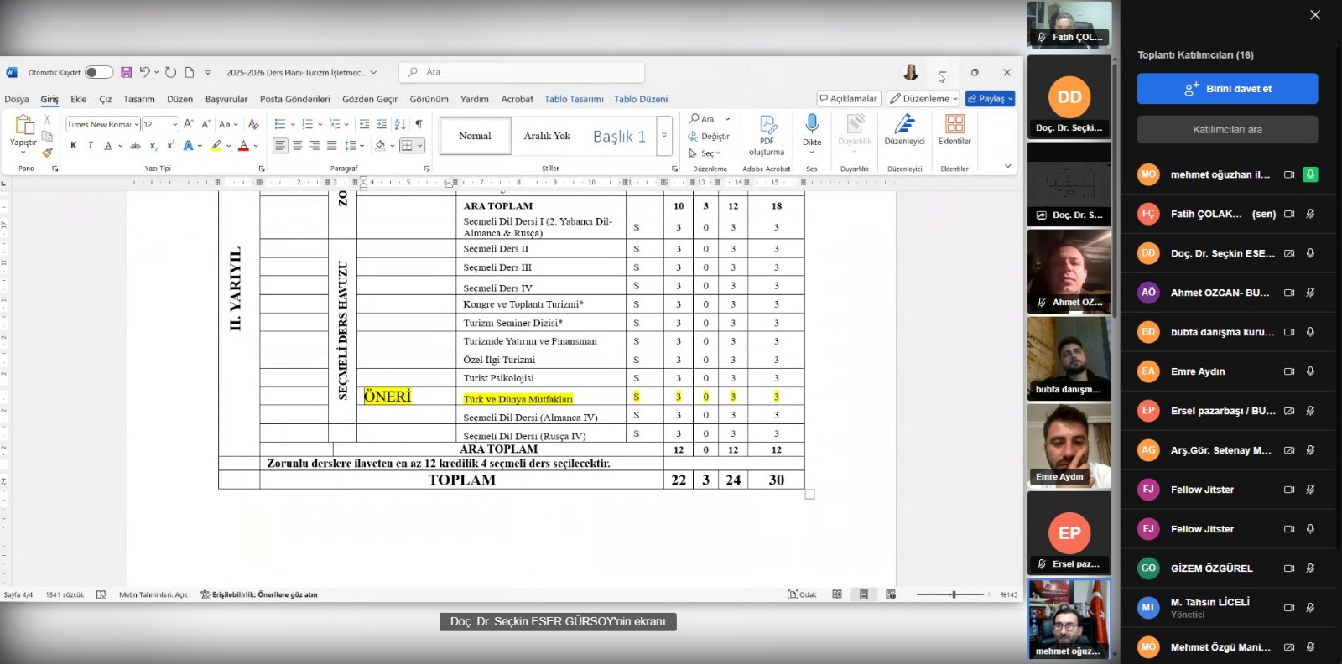Screen dimensions: 1342x664
Task: Undo the last action in Word
Action: 145,72
